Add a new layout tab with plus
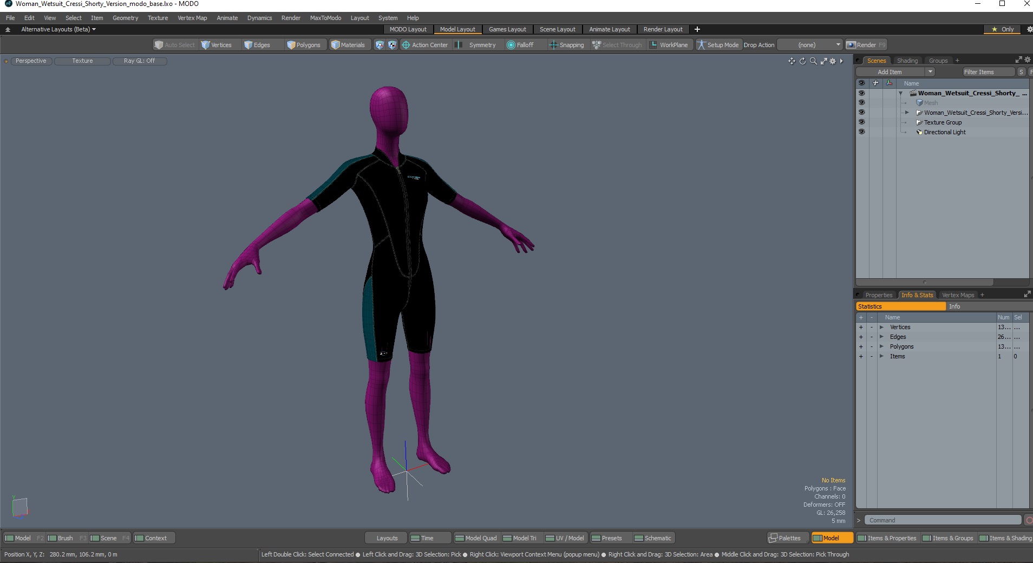 click(x=697, y=29)
